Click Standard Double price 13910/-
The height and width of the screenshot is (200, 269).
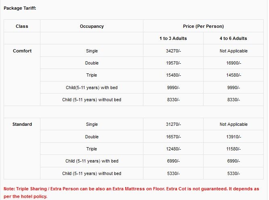(x=233, y=137)
